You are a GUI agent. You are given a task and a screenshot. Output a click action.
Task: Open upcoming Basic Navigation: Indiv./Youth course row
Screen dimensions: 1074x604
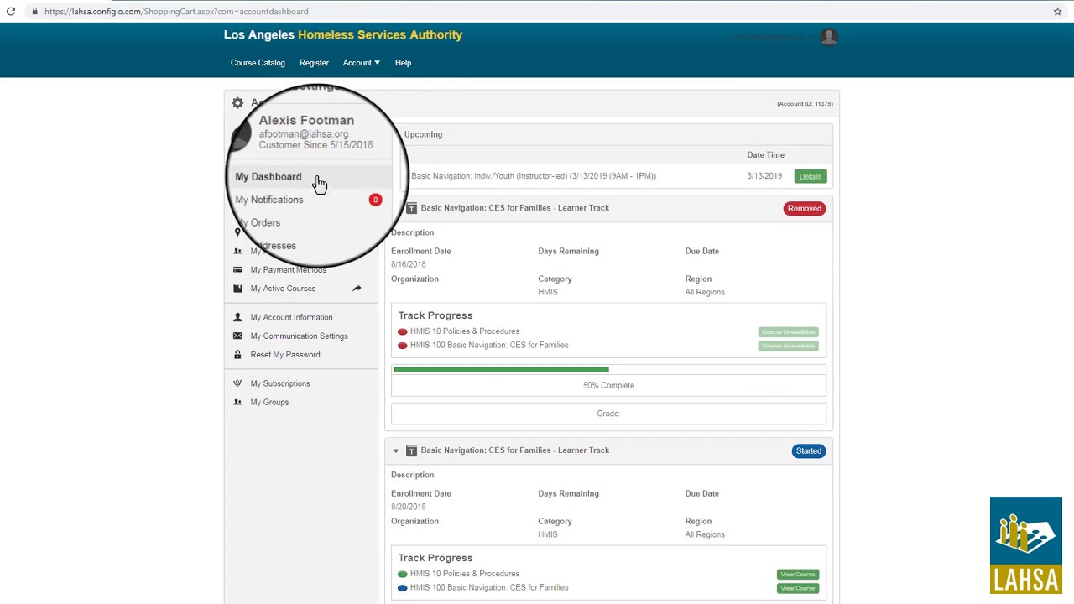(x=534, y=176)
